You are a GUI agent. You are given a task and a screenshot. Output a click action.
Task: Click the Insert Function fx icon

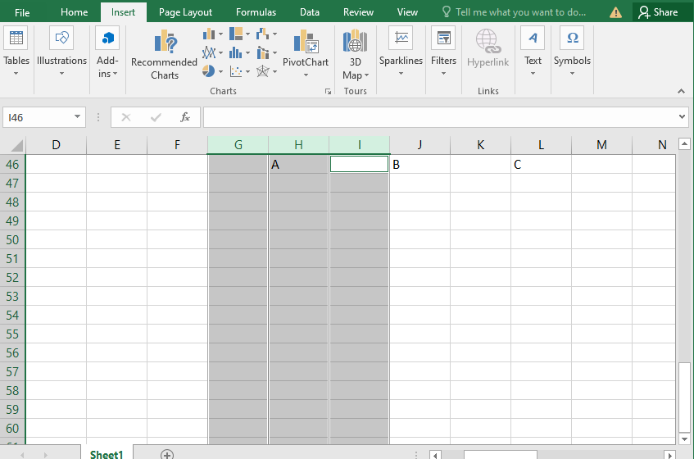(x=185, y=117)
